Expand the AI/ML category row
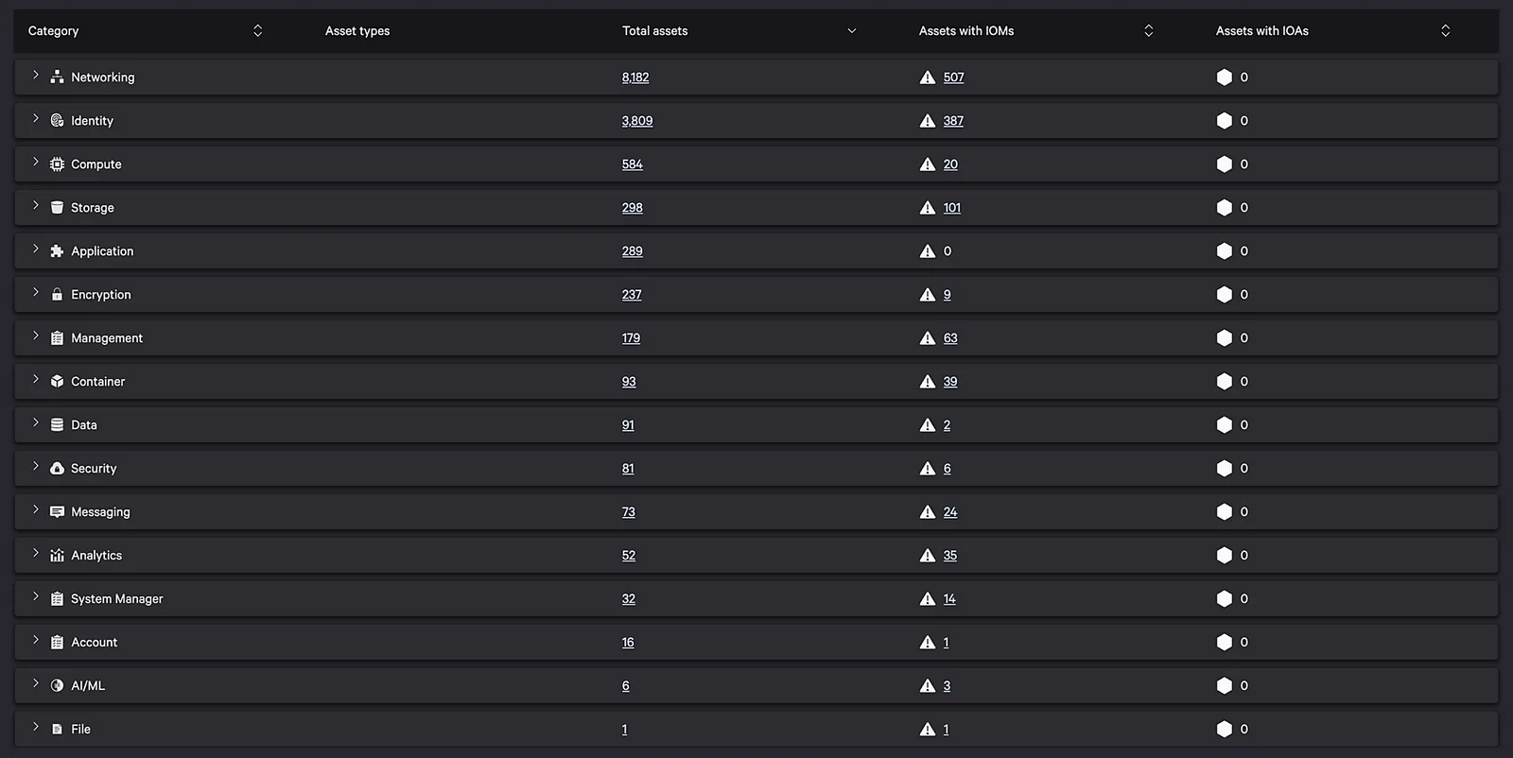The height and width of the screenshot is (758, 1513). point(36,684)
